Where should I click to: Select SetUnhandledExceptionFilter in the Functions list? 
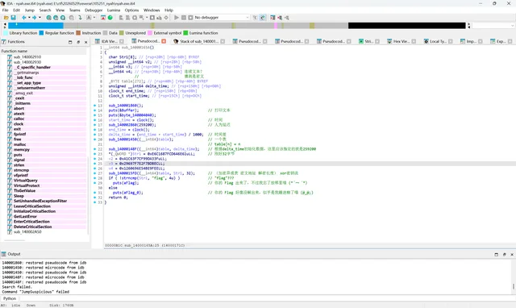(40, 201)
